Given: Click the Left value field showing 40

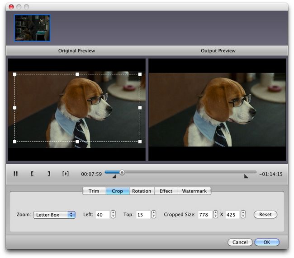Looking at the screenshot, I should pos(102,215).
